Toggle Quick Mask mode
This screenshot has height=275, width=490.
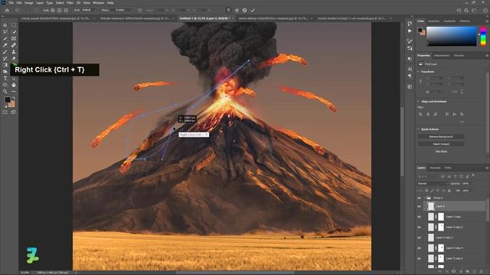click(x=5, y=112)
